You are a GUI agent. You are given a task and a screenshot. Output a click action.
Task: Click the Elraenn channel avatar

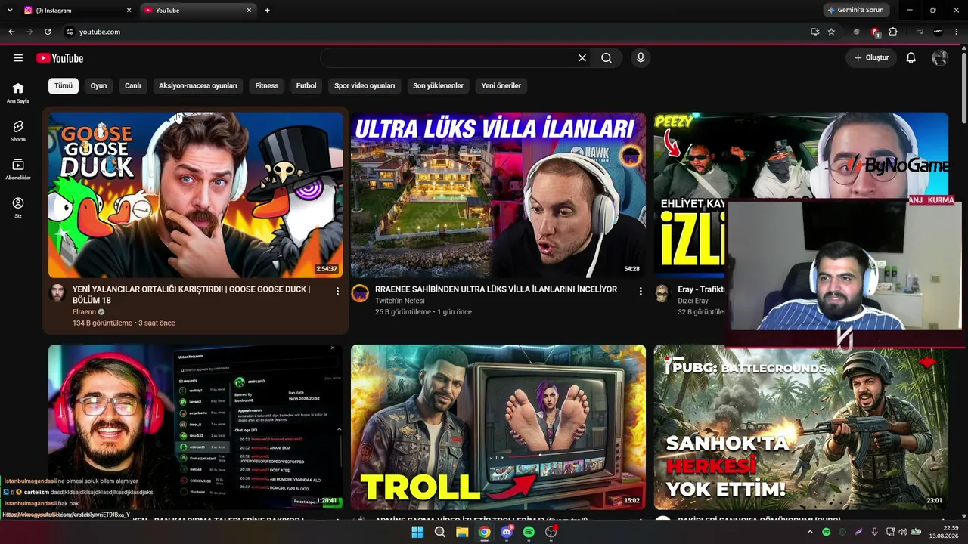tap(57, 293)
